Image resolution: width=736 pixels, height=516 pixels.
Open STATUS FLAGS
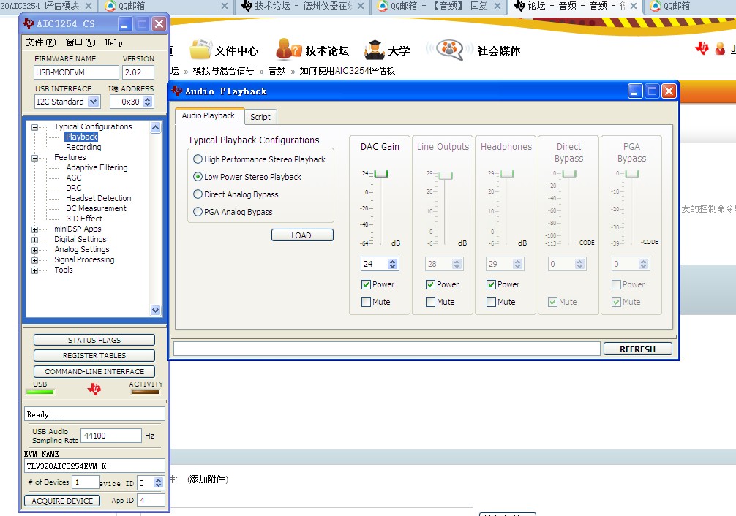(94, 340)
